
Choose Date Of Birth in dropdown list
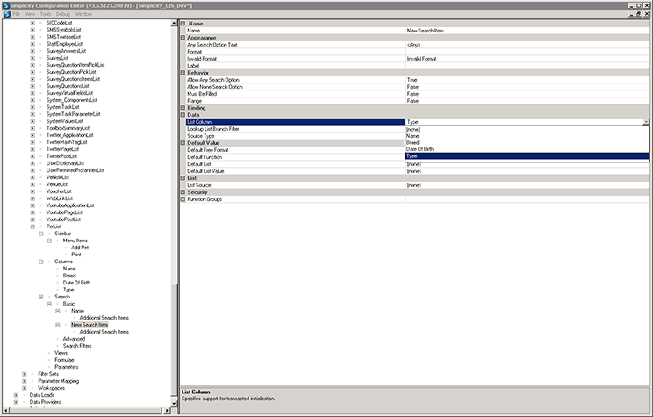(x=527, y=149)
